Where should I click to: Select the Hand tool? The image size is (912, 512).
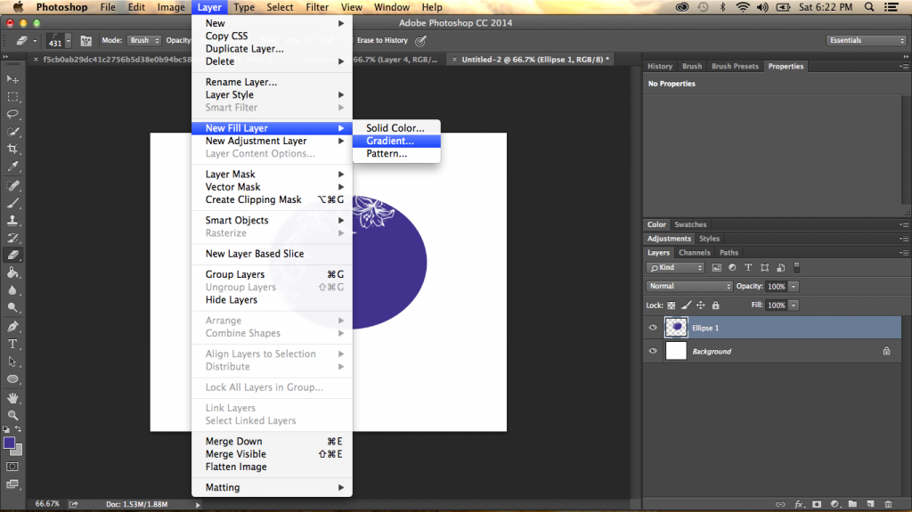[12, 398]
